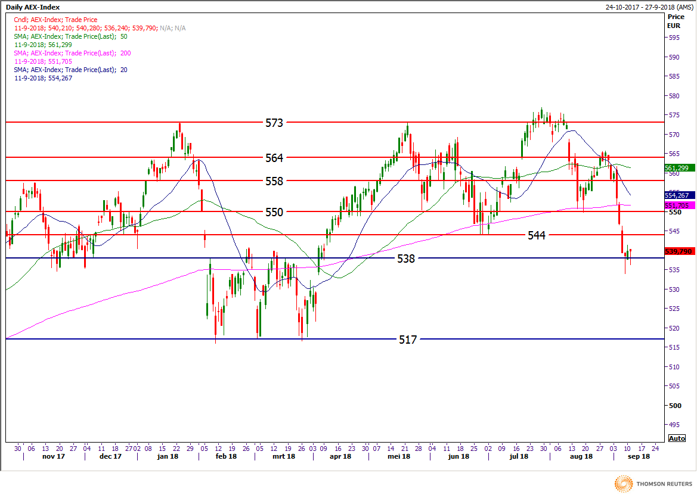Select the 558 horizontal line label
Viewport: 697px width, 495px height.
tap(274, 180)
